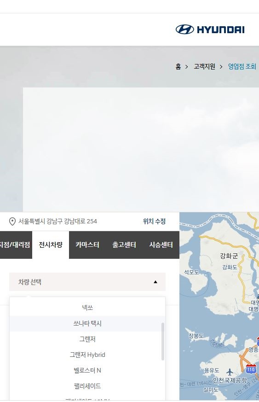
Task: Click the Hyundai logo
Action: click(210, 29)
